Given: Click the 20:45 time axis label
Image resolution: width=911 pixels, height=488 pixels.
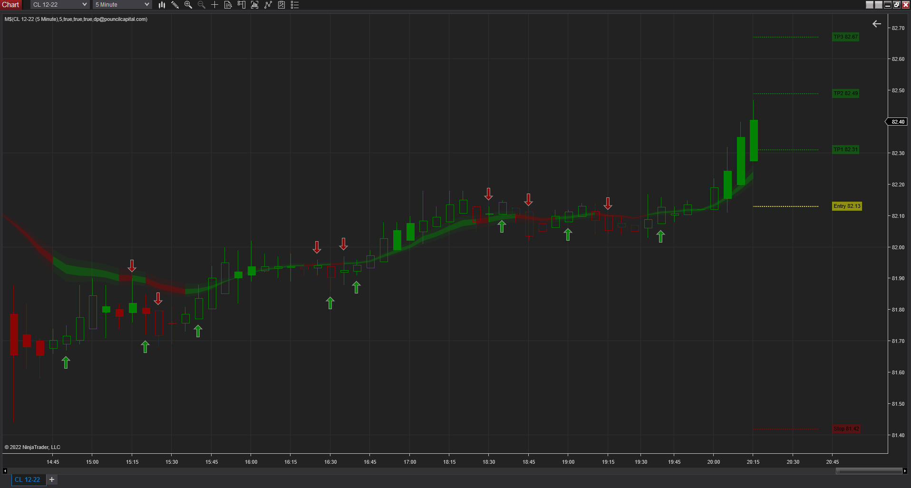Looking at the screenshot, I should click(833, 462).
